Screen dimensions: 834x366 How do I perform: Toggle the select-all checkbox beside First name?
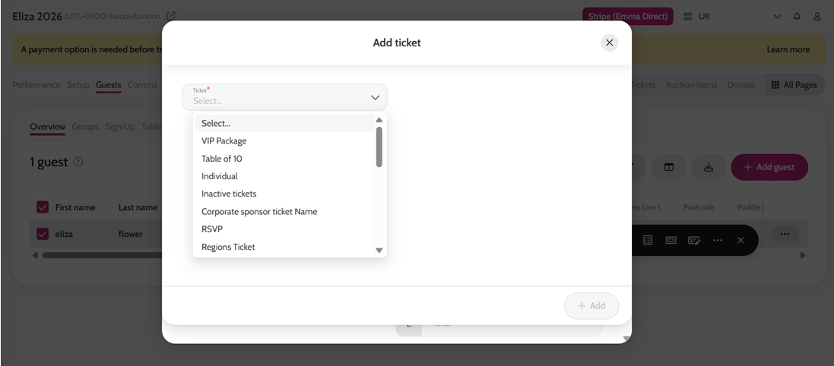(x=43, y=207)
